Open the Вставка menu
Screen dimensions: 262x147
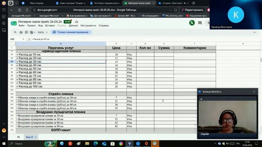(50, 25)
